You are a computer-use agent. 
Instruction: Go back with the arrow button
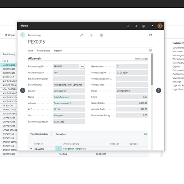pyautogui.click(x=23, y=35)
